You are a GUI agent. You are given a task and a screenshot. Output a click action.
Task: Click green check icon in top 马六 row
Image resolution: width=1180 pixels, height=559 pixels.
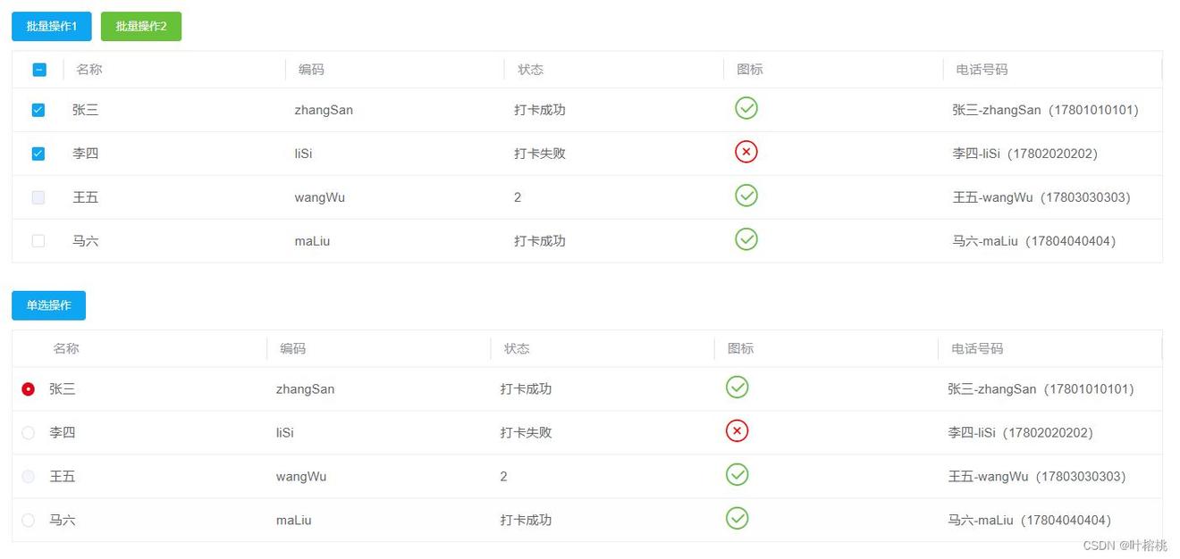click(746, 238)
